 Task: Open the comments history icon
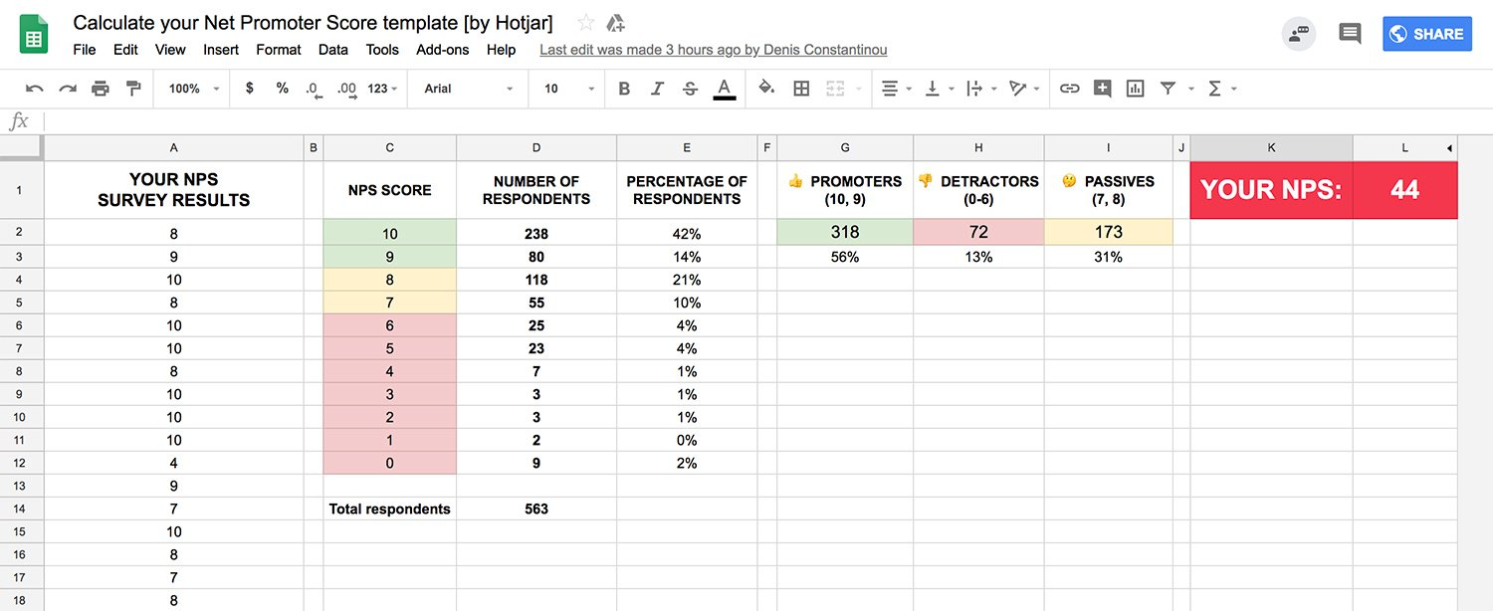pyautogui.click(x=1350, y=34)
